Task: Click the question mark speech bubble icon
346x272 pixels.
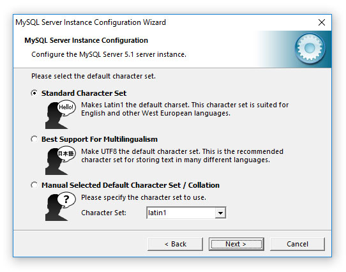Action: 61,206
